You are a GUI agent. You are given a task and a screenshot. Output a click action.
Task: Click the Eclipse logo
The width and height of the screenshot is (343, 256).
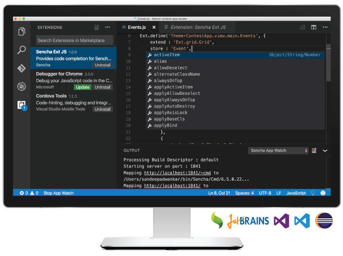(x=324, y=221)
